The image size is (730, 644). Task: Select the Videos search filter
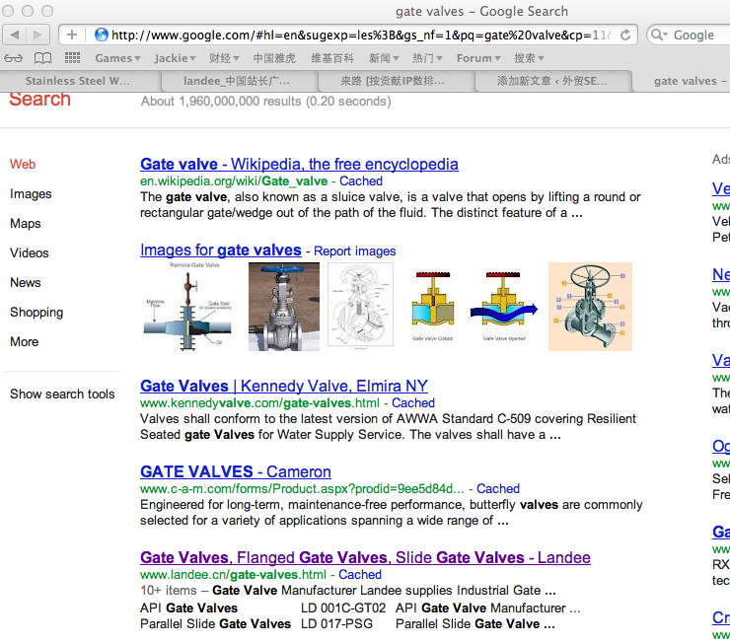click(x=30, y=253)
